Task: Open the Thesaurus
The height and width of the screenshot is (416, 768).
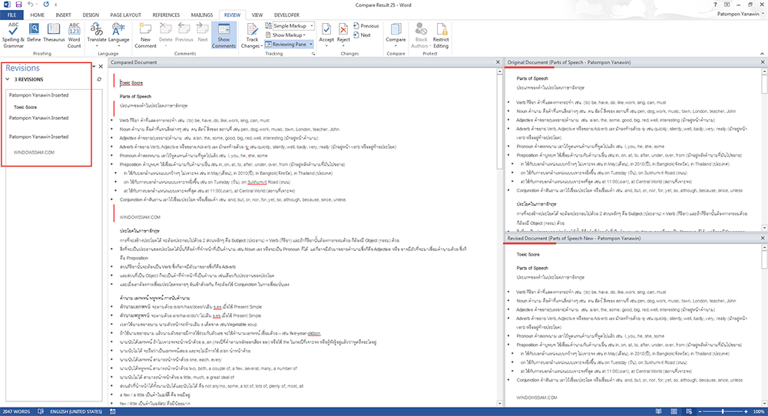Action: click(x=54, y=33)
